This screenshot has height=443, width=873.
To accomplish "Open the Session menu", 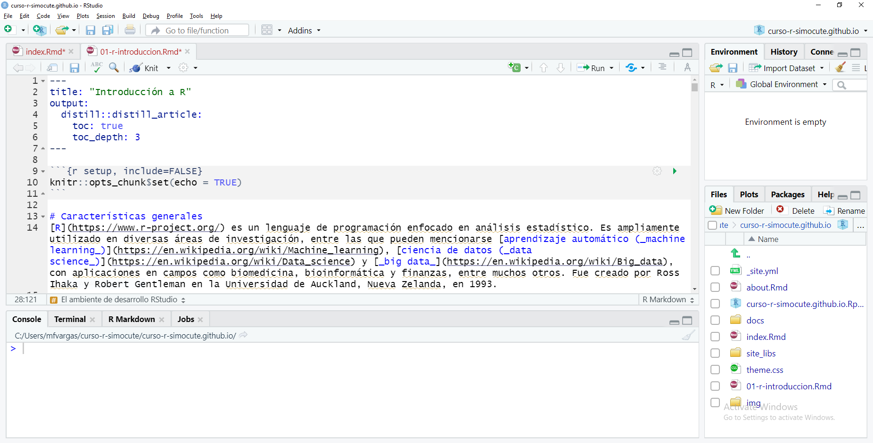I will click(106, 16).
